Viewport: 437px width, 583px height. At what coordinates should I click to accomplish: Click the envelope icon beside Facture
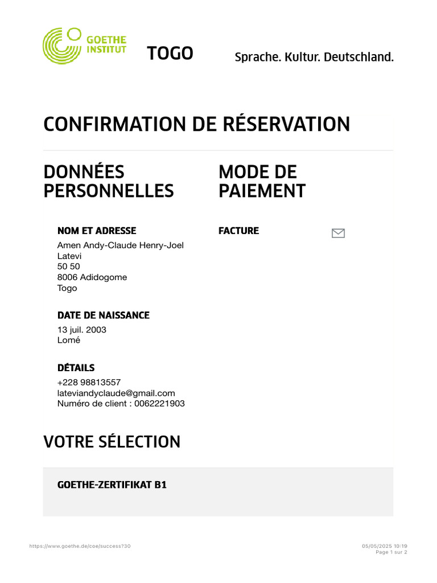[x=338, y=233]
